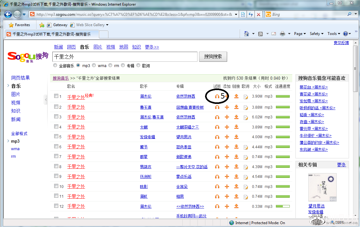Open the 望月思远 album cover thumbnail
Image resolution: width=360 pixels, height=227 pixels.
(322, 187)
